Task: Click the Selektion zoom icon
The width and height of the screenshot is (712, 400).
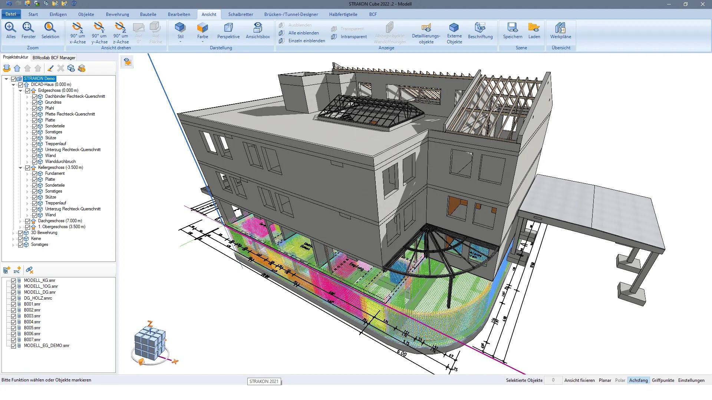Action: tap(50, 31)
